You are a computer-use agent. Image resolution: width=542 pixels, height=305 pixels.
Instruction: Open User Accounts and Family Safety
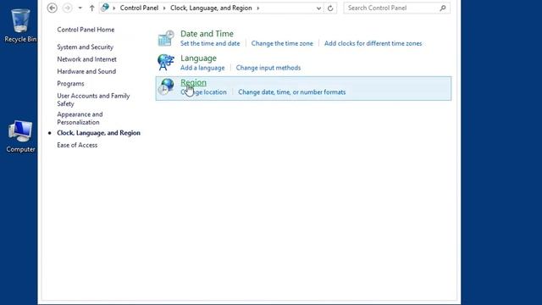93,100
